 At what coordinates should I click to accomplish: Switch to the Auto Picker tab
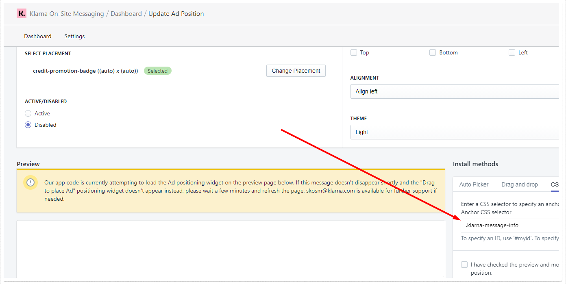pyautogui.click(x=474, y=184)
